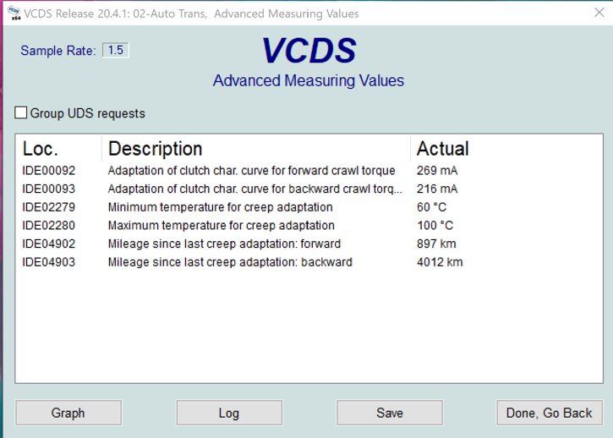Click the 897 km value
The image size is (613, 438).
click(x=436, y=244)
